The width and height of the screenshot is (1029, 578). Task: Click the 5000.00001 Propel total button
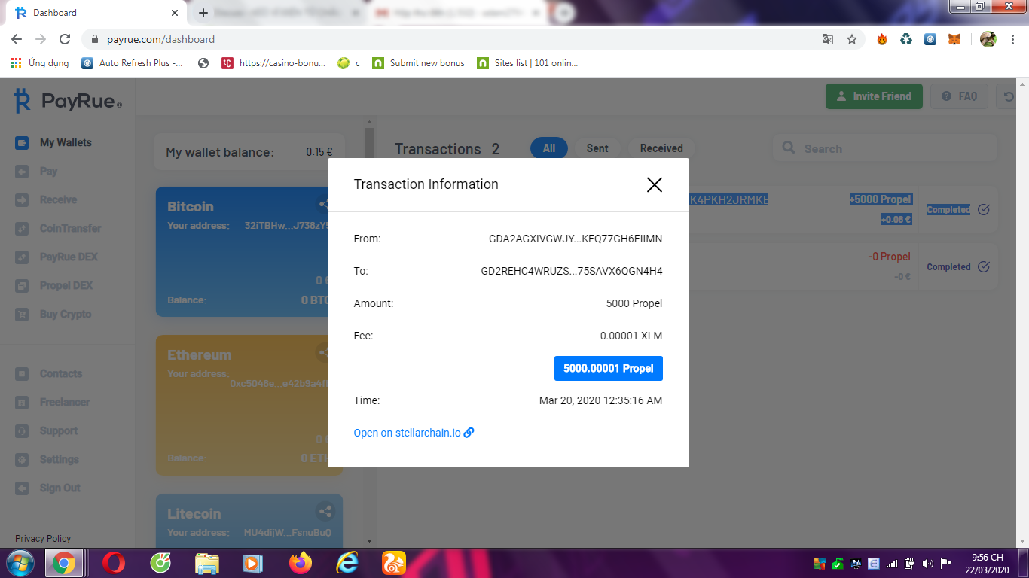pyautogui.click(x=609, y=369)
